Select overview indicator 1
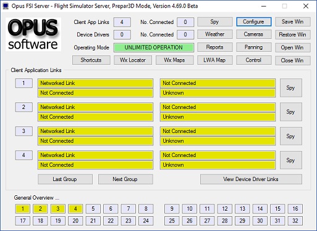The width and height of the screenshot is (317, 231). (x=23, y=209)
